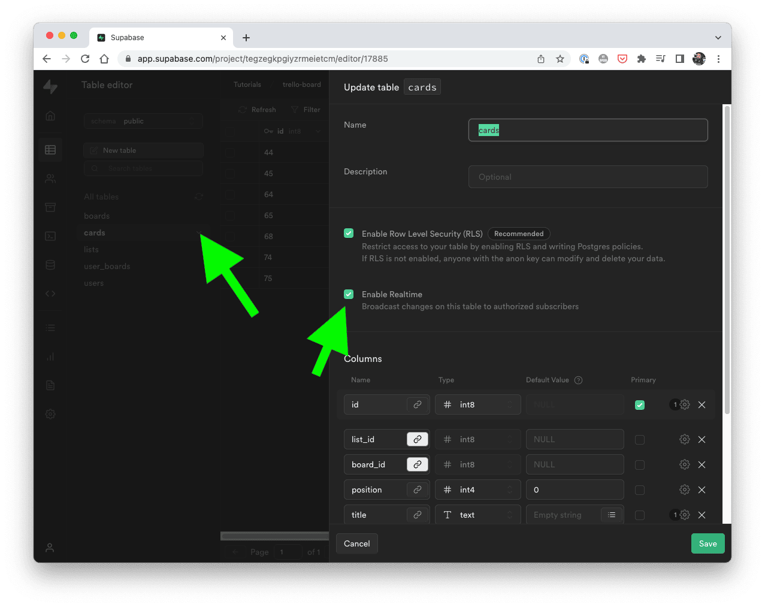Screen dimensions: 765x607
Task: Remove the position column
Action: tap(702, 490)
